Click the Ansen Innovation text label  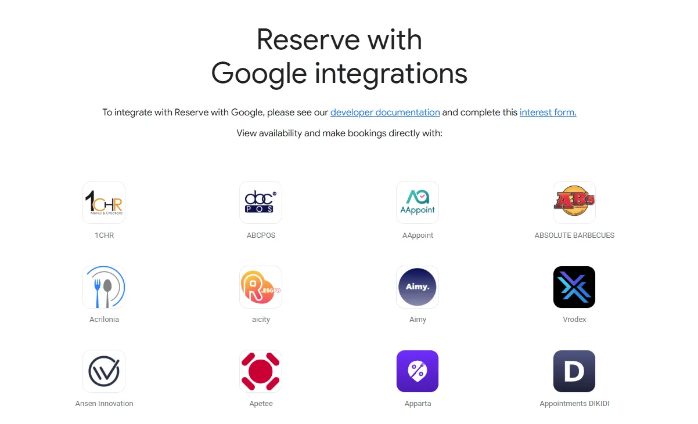point(105,404)
